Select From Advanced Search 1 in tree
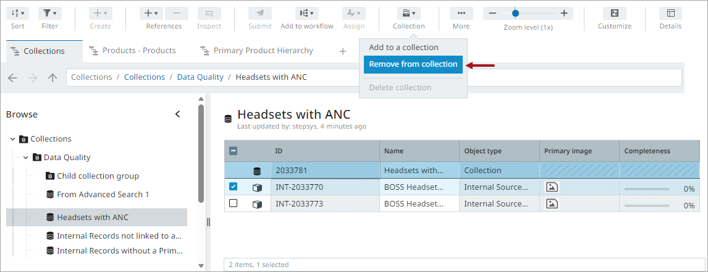The image size is (708, 272). [x=103, y=194]
